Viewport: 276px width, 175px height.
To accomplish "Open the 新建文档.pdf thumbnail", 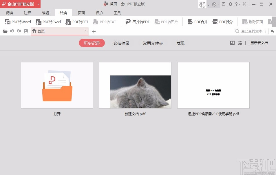I will (x=135, y=85).
